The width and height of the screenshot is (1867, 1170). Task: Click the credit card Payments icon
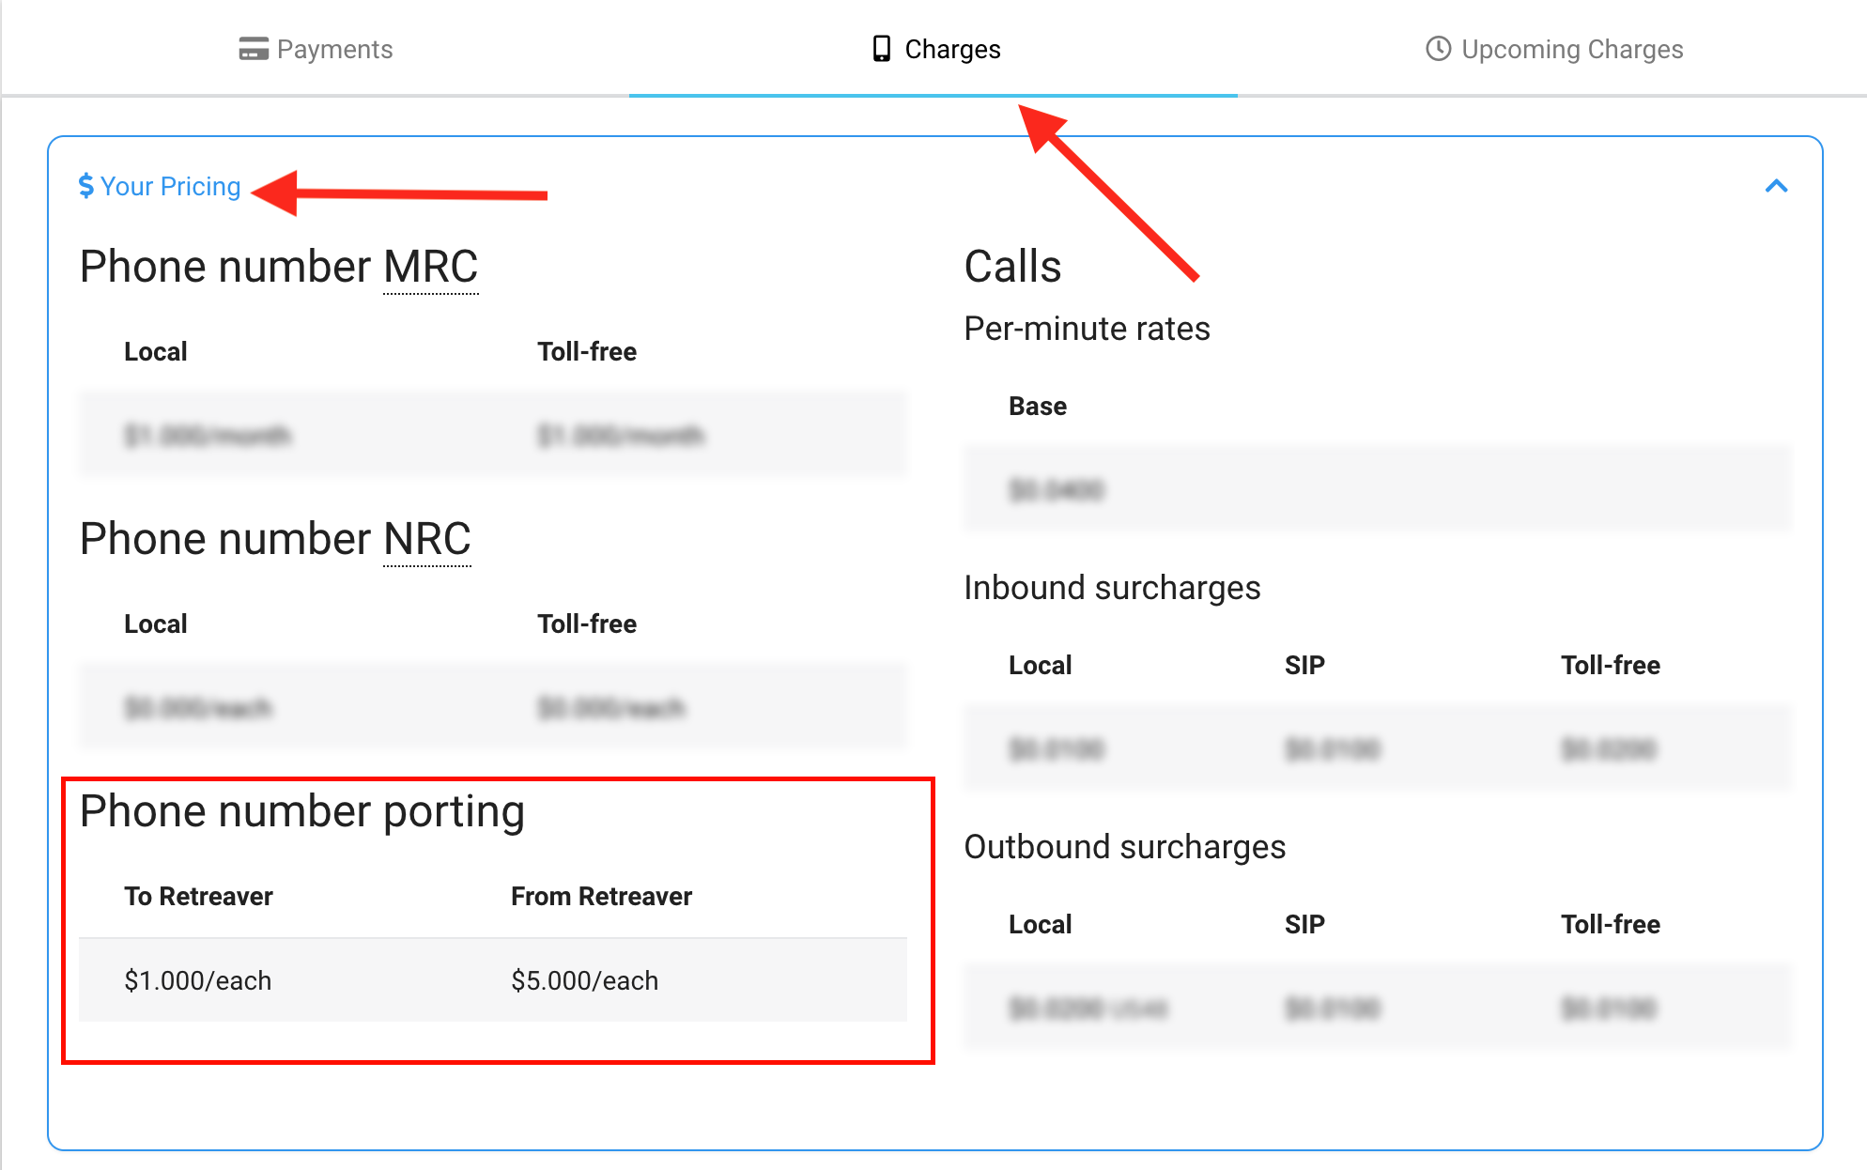pyautogui.click(x=253, y=49)
